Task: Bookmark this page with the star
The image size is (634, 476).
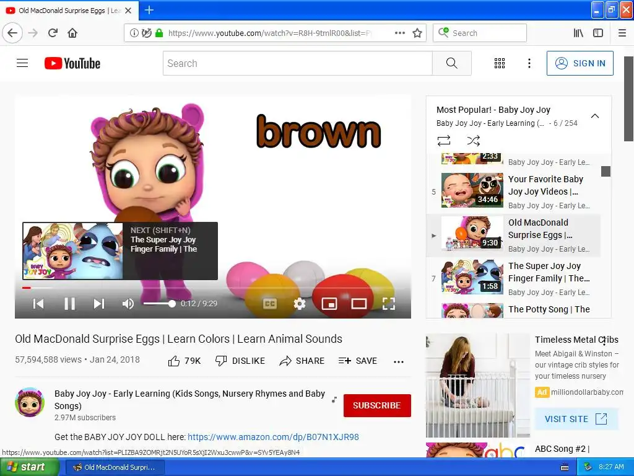Action: (x=417, y=33)
